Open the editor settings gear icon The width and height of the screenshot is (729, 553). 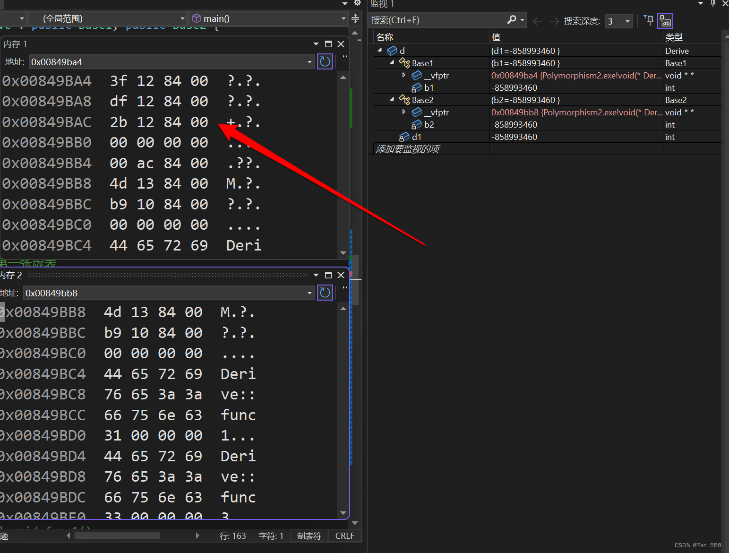pos(358,3)
